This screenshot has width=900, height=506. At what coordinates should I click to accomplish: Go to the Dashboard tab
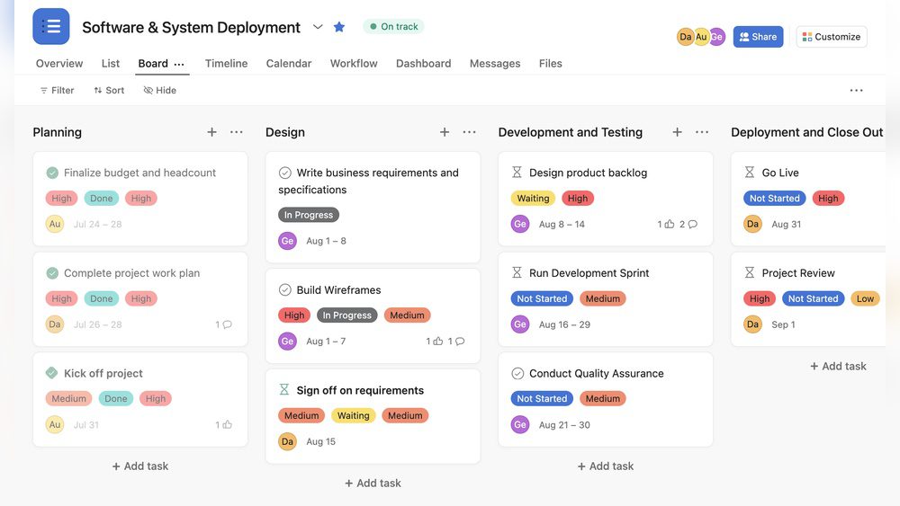coord(423,64)
